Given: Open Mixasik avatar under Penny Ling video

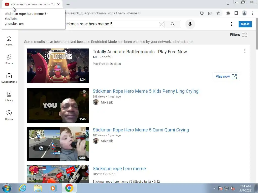Looking at the screenshot, I should [95, 102].
